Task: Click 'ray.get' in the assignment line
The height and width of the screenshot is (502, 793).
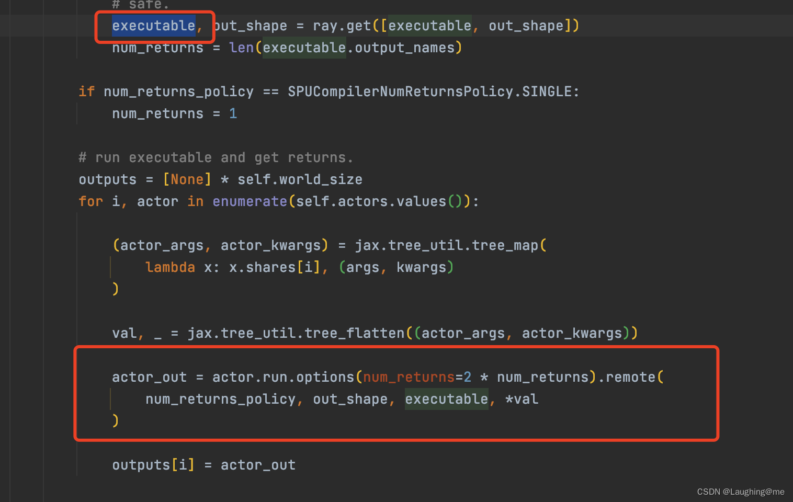Action: [342, 26]
